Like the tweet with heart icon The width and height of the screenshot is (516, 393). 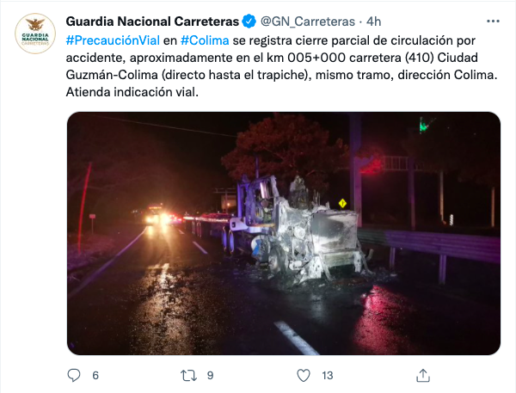(304, 375)
